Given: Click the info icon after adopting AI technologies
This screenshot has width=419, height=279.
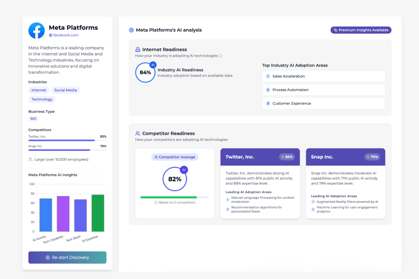Looking at the screenshot, I should click(220, 56).
